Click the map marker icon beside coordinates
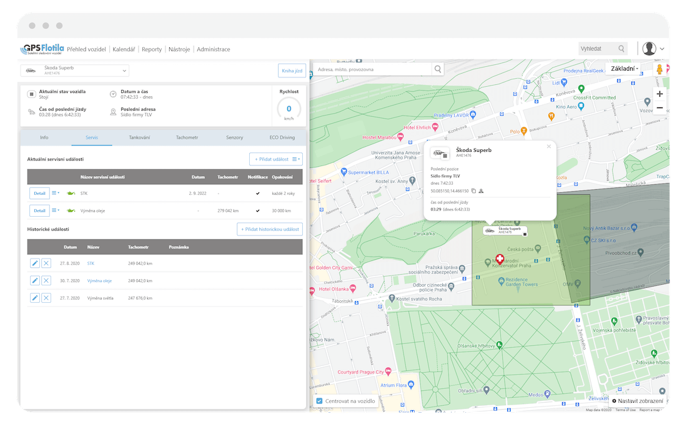 481,191
